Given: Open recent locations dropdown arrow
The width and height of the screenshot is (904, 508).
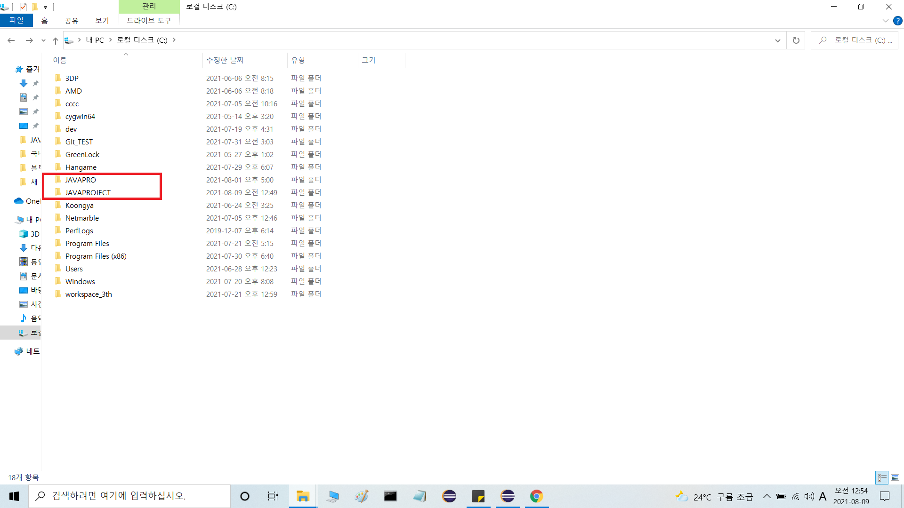Looking at the screenshot, I should pos(43,40).
